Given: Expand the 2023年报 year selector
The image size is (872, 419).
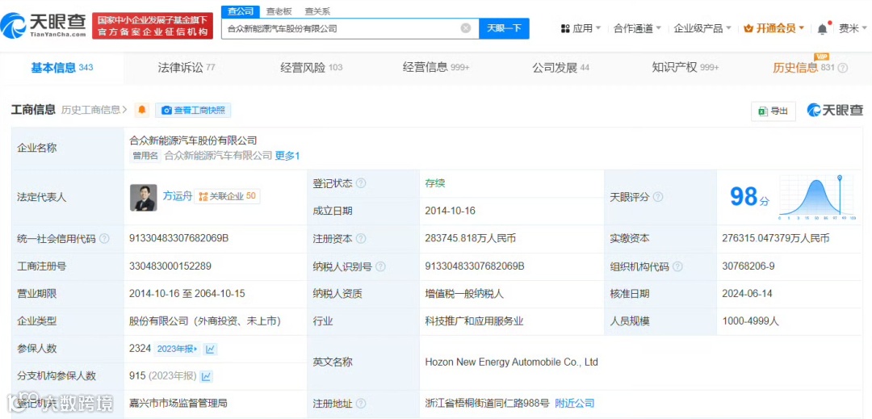Looking at the screenshot, I should (x=177, y=349).
